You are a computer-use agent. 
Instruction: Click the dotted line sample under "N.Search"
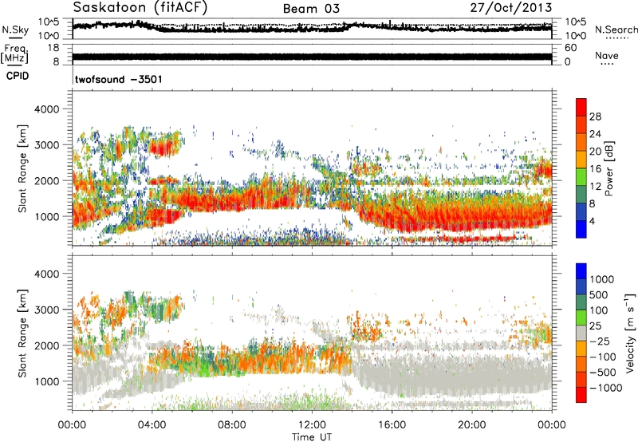(x=616, y=38)
